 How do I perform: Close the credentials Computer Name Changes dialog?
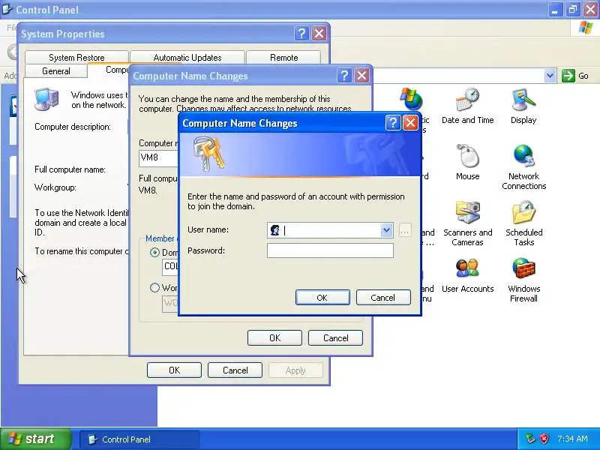pos(410,123)
